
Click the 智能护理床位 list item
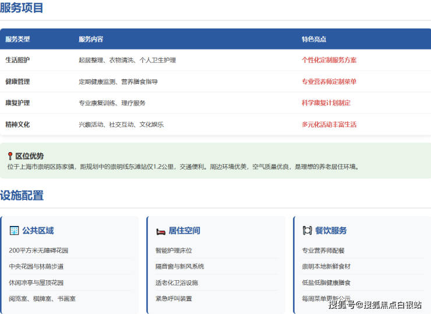coord(174,251)
